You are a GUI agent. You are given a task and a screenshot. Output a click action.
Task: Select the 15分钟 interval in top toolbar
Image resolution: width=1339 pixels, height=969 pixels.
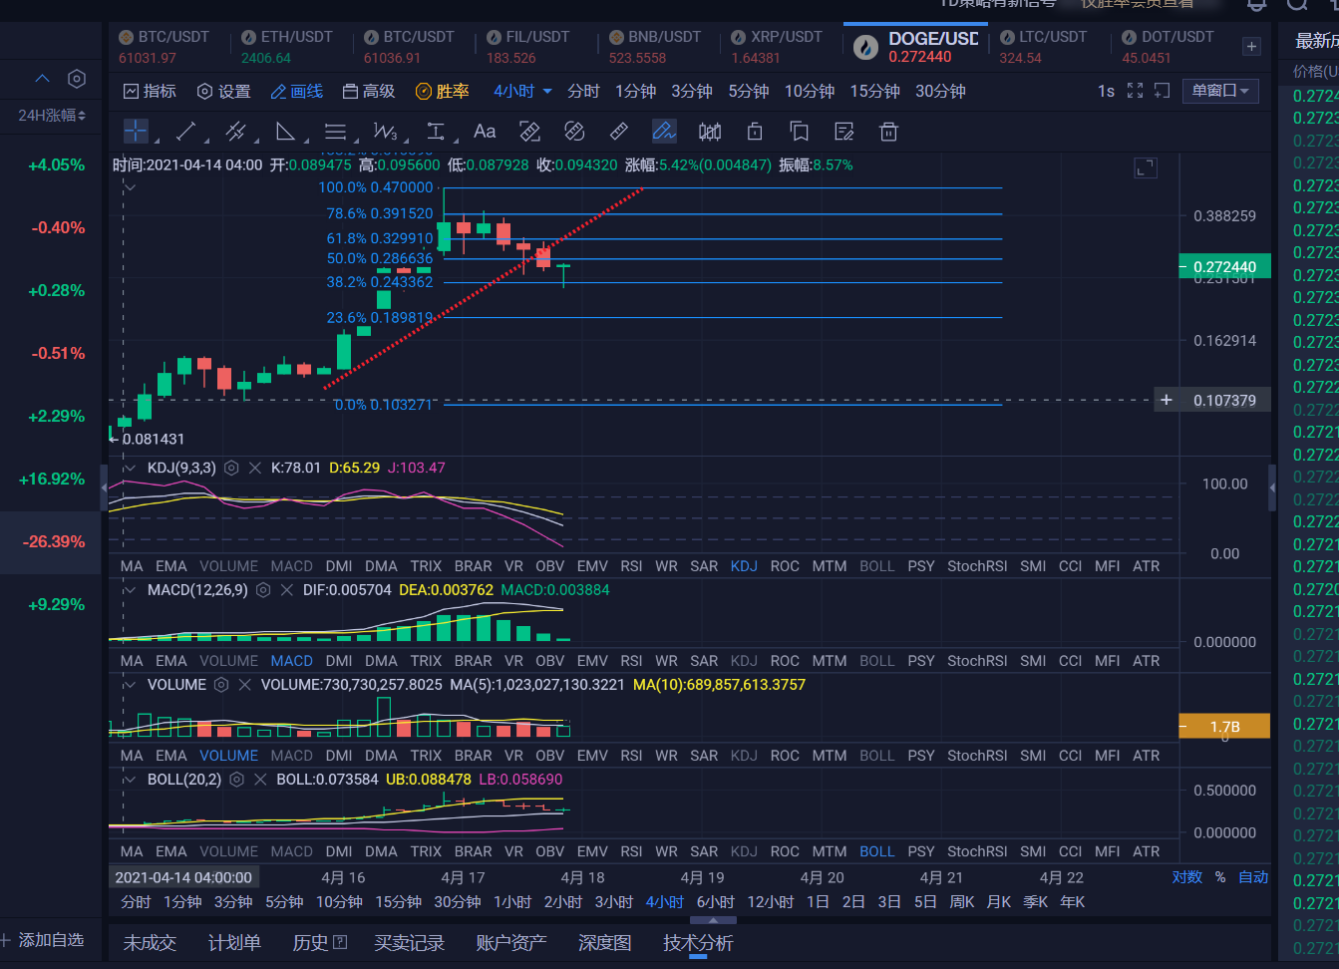pyautogui.click(x=875, y=91)
